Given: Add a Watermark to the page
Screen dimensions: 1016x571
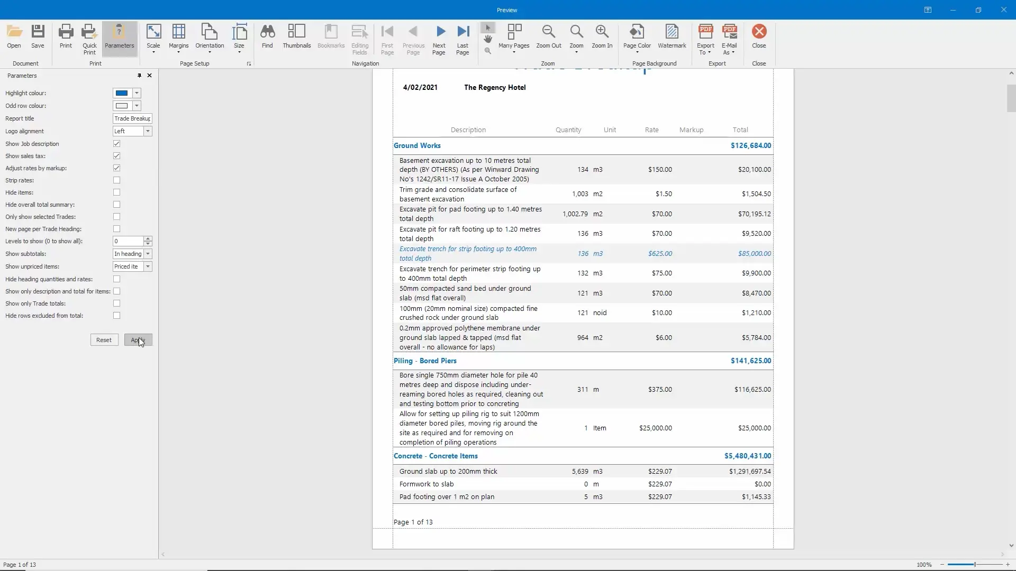Looking at the screenshot, I should point(672,36).
